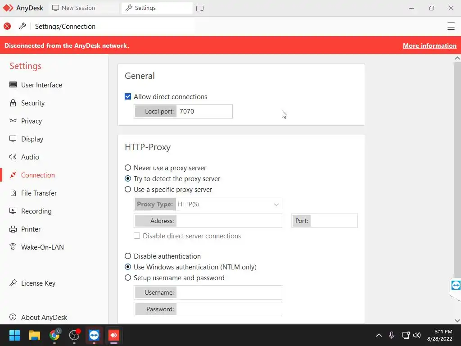Click the Audio speaker icon in sidebar
461x346 pixels.
13,157
